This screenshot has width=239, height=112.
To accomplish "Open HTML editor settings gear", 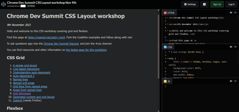I will tap(231, 13).
